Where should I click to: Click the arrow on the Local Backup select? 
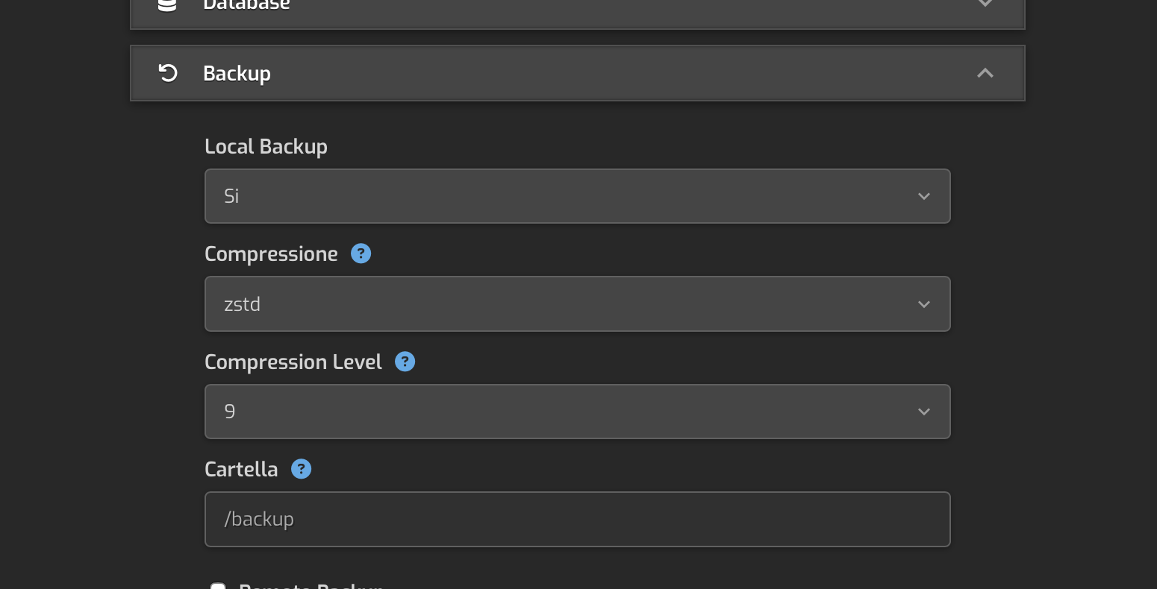[x=924, y=196]
